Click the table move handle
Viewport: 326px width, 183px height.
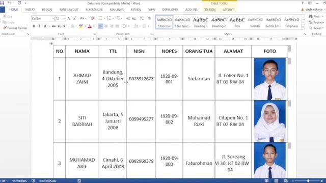tap(51, 44)
